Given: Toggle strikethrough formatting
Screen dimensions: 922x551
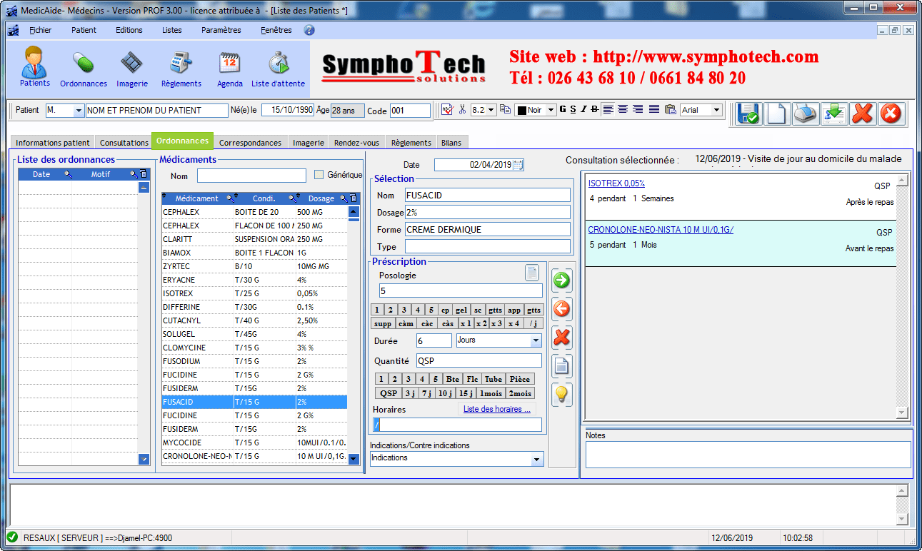Looking at the screenshot, I should 594,110.
